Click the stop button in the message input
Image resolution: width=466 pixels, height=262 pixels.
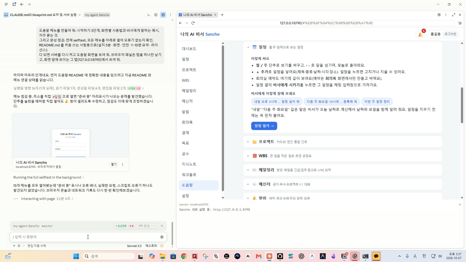[x=162, y=237]
